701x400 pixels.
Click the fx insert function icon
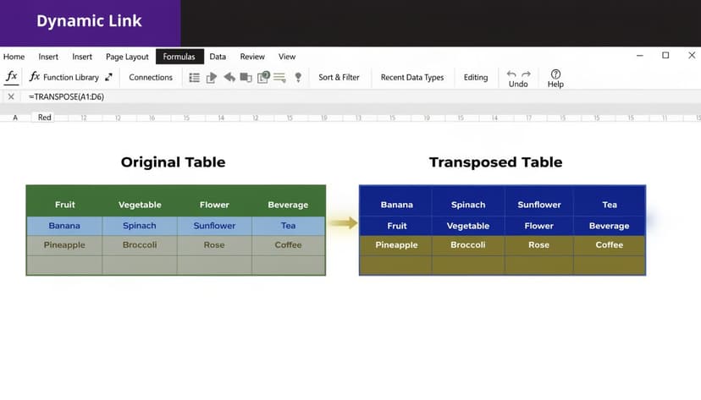point(12,76)
